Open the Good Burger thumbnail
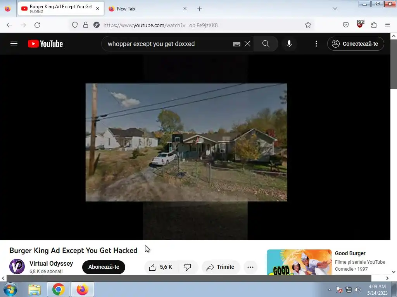 [x=299, y=262]
